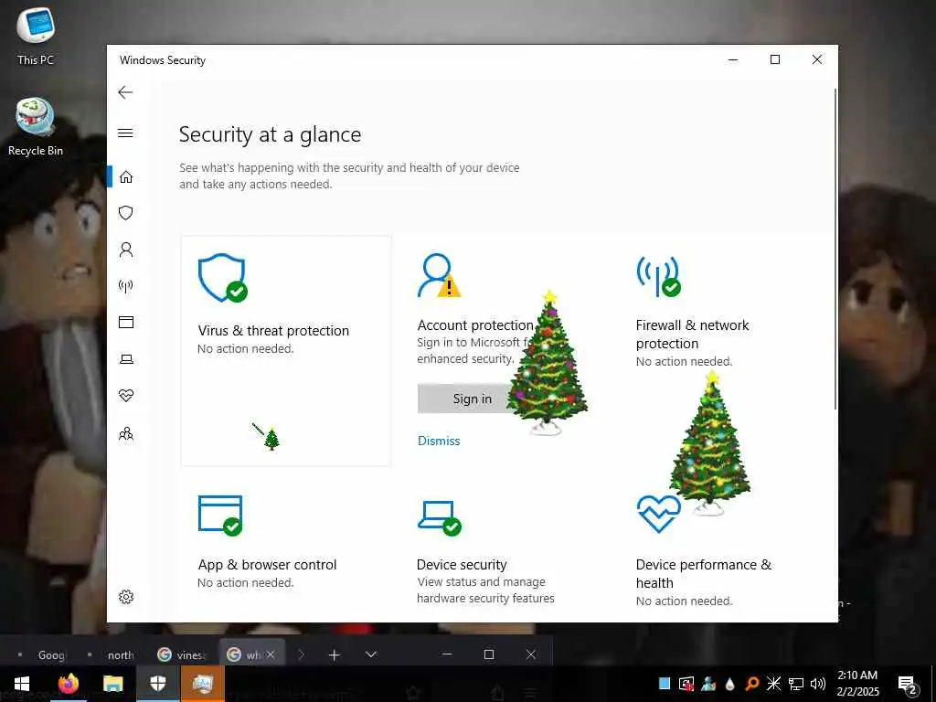936x702 pixels.
Task: Close the active wh browser tab
Action: [271, 654]
